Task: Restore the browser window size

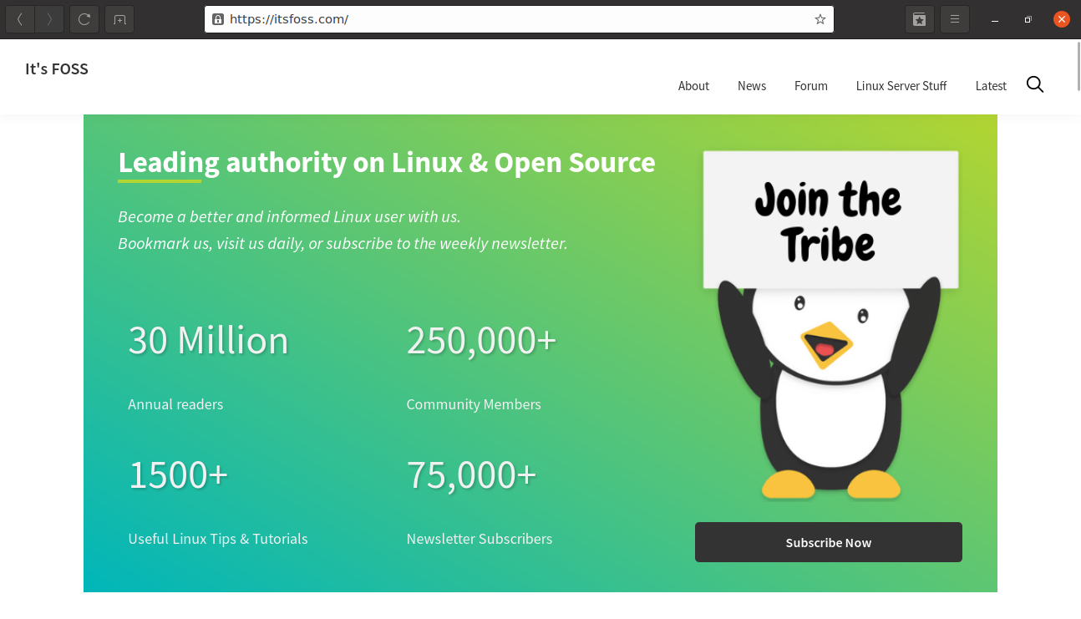Action: pos(1028,18)
